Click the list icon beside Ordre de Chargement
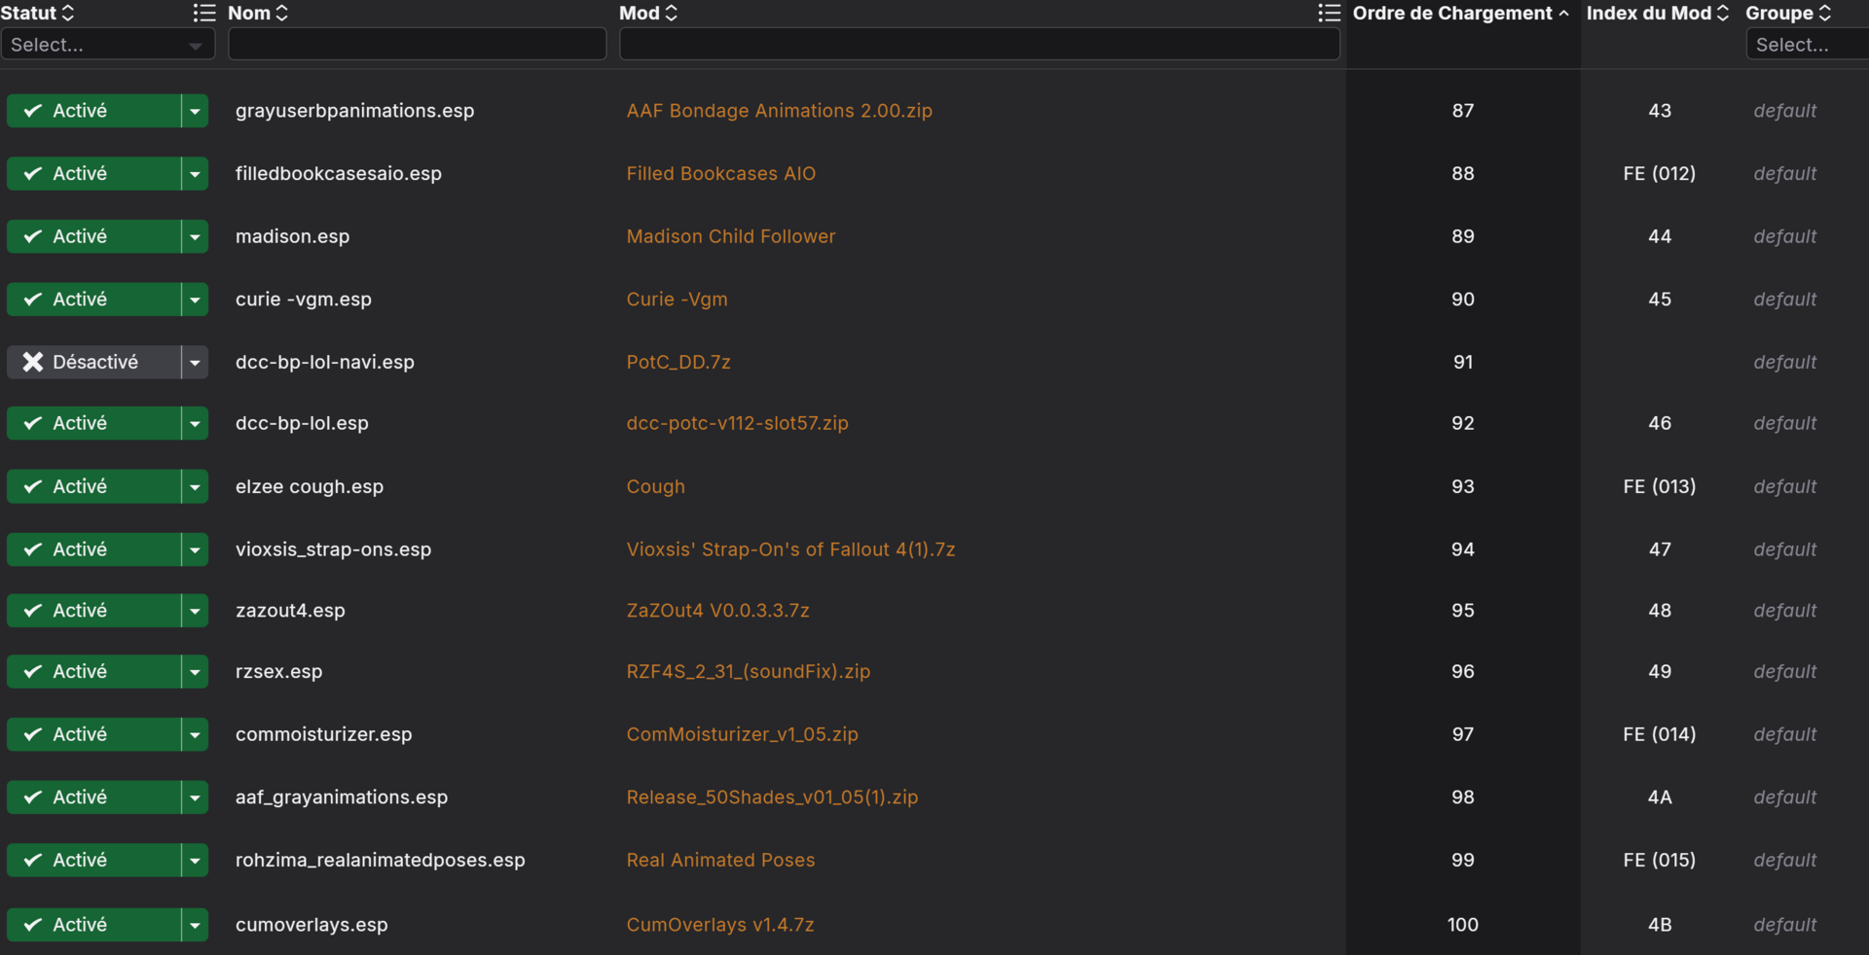Image resolution: width=1869 pixels, height=955 pixels. 1330,13
